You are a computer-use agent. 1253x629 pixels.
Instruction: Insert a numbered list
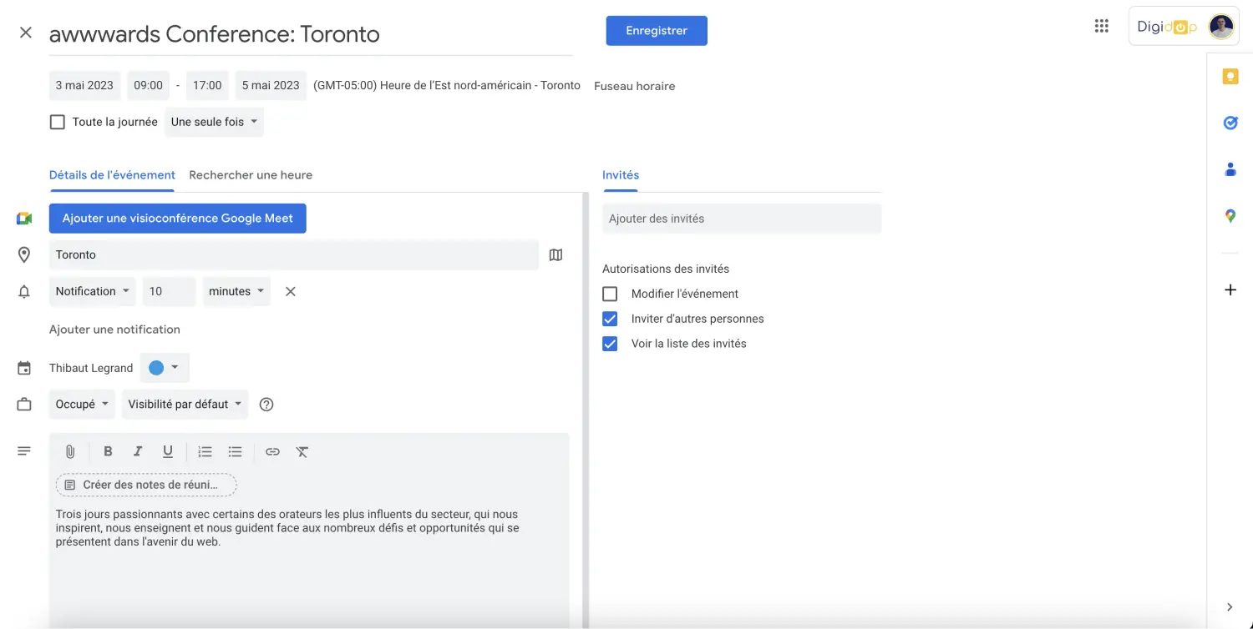(205, 451)
